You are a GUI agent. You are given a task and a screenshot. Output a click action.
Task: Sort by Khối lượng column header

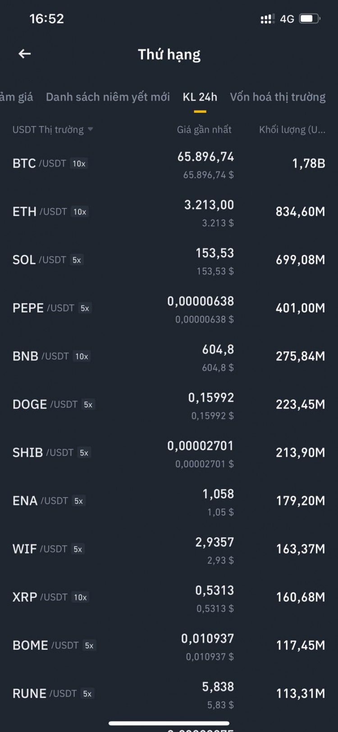pyautogui.click(x=292, y=129)
